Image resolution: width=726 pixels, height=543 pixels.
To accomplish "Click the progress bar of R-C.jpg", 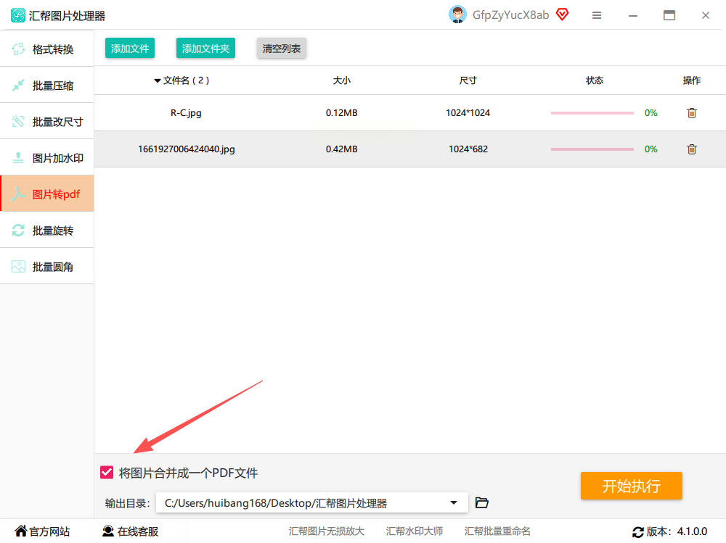I will pos(592,113).
